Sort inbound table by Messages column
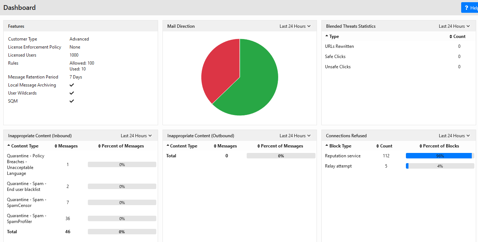This screenshot has width=478, height=242. tap(66, 146)
